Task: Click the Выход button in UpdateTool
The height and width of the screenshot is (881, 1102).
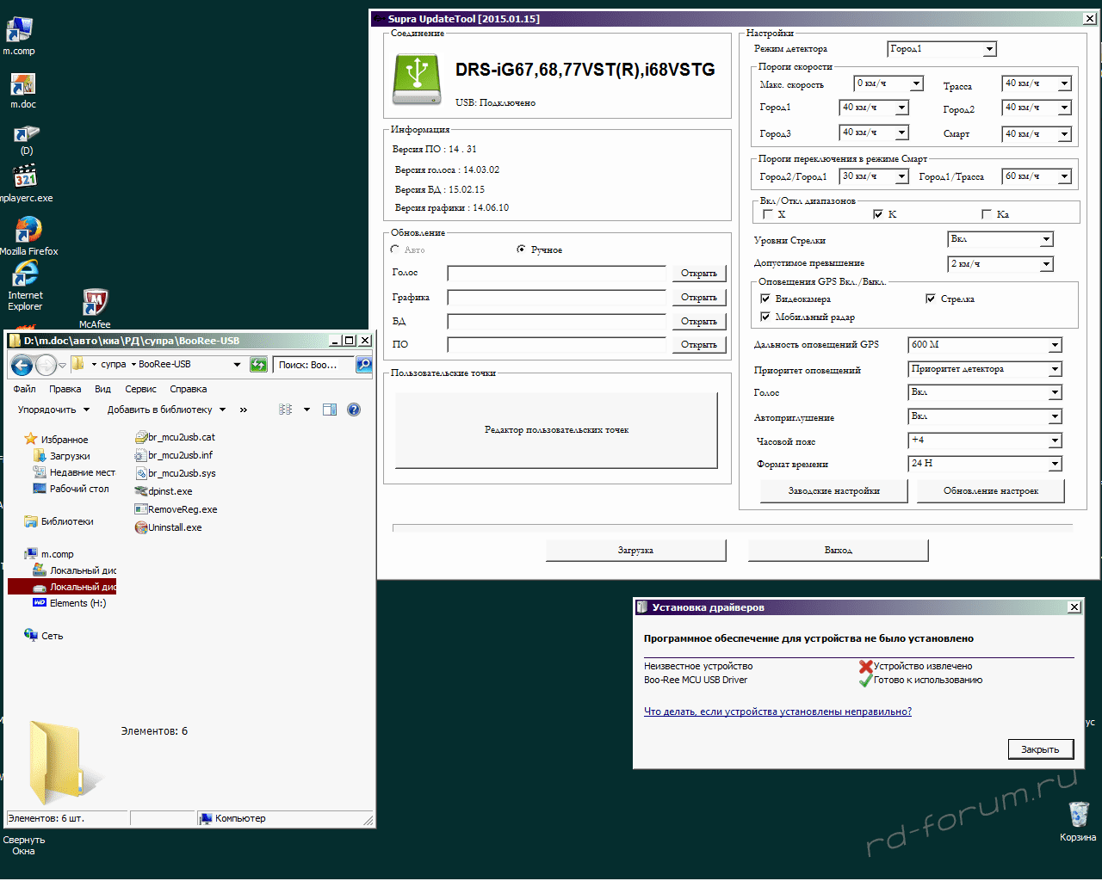Action: click(x=839, y=551)
